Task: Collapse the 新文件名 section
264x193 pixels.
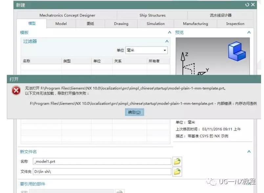Action: (x=249, y=151)
